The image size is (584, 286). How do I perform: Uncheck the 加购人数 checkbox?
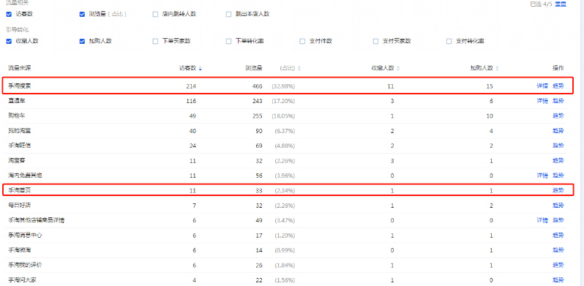coord(82,42)
